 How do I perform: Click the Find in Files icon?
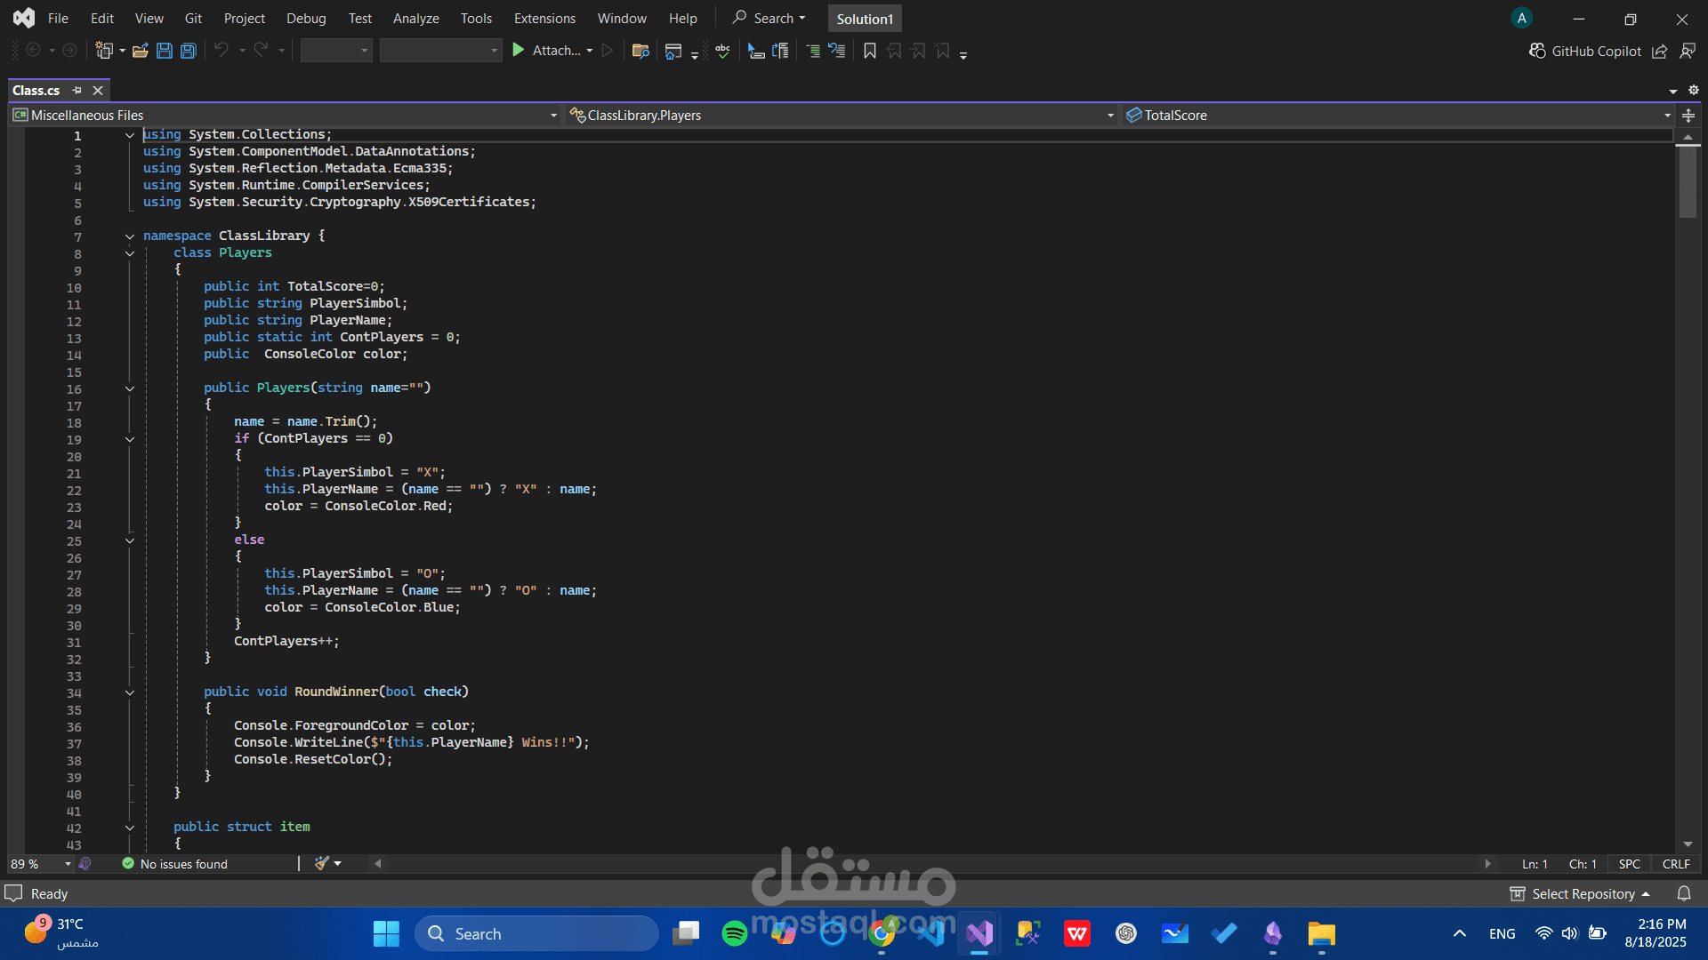[x=640, y=51]
